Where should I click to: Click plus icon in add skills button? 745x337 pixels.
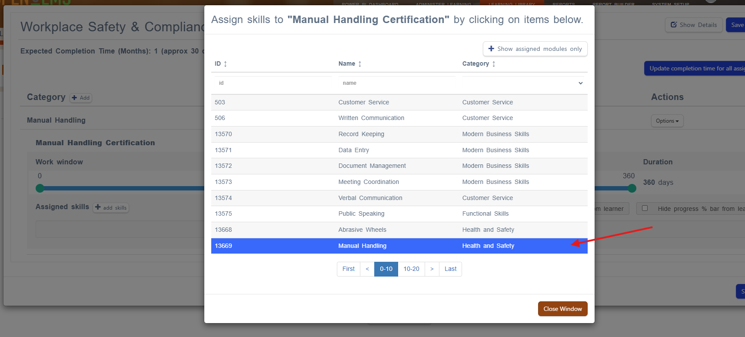pos(98,207)
